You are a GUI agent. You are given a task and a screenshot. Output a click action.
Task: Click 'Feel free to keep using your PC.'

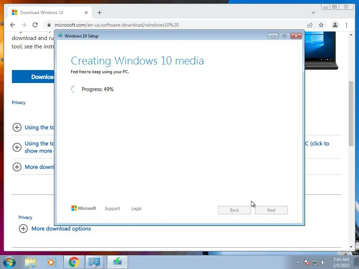[x=100, y=72]
